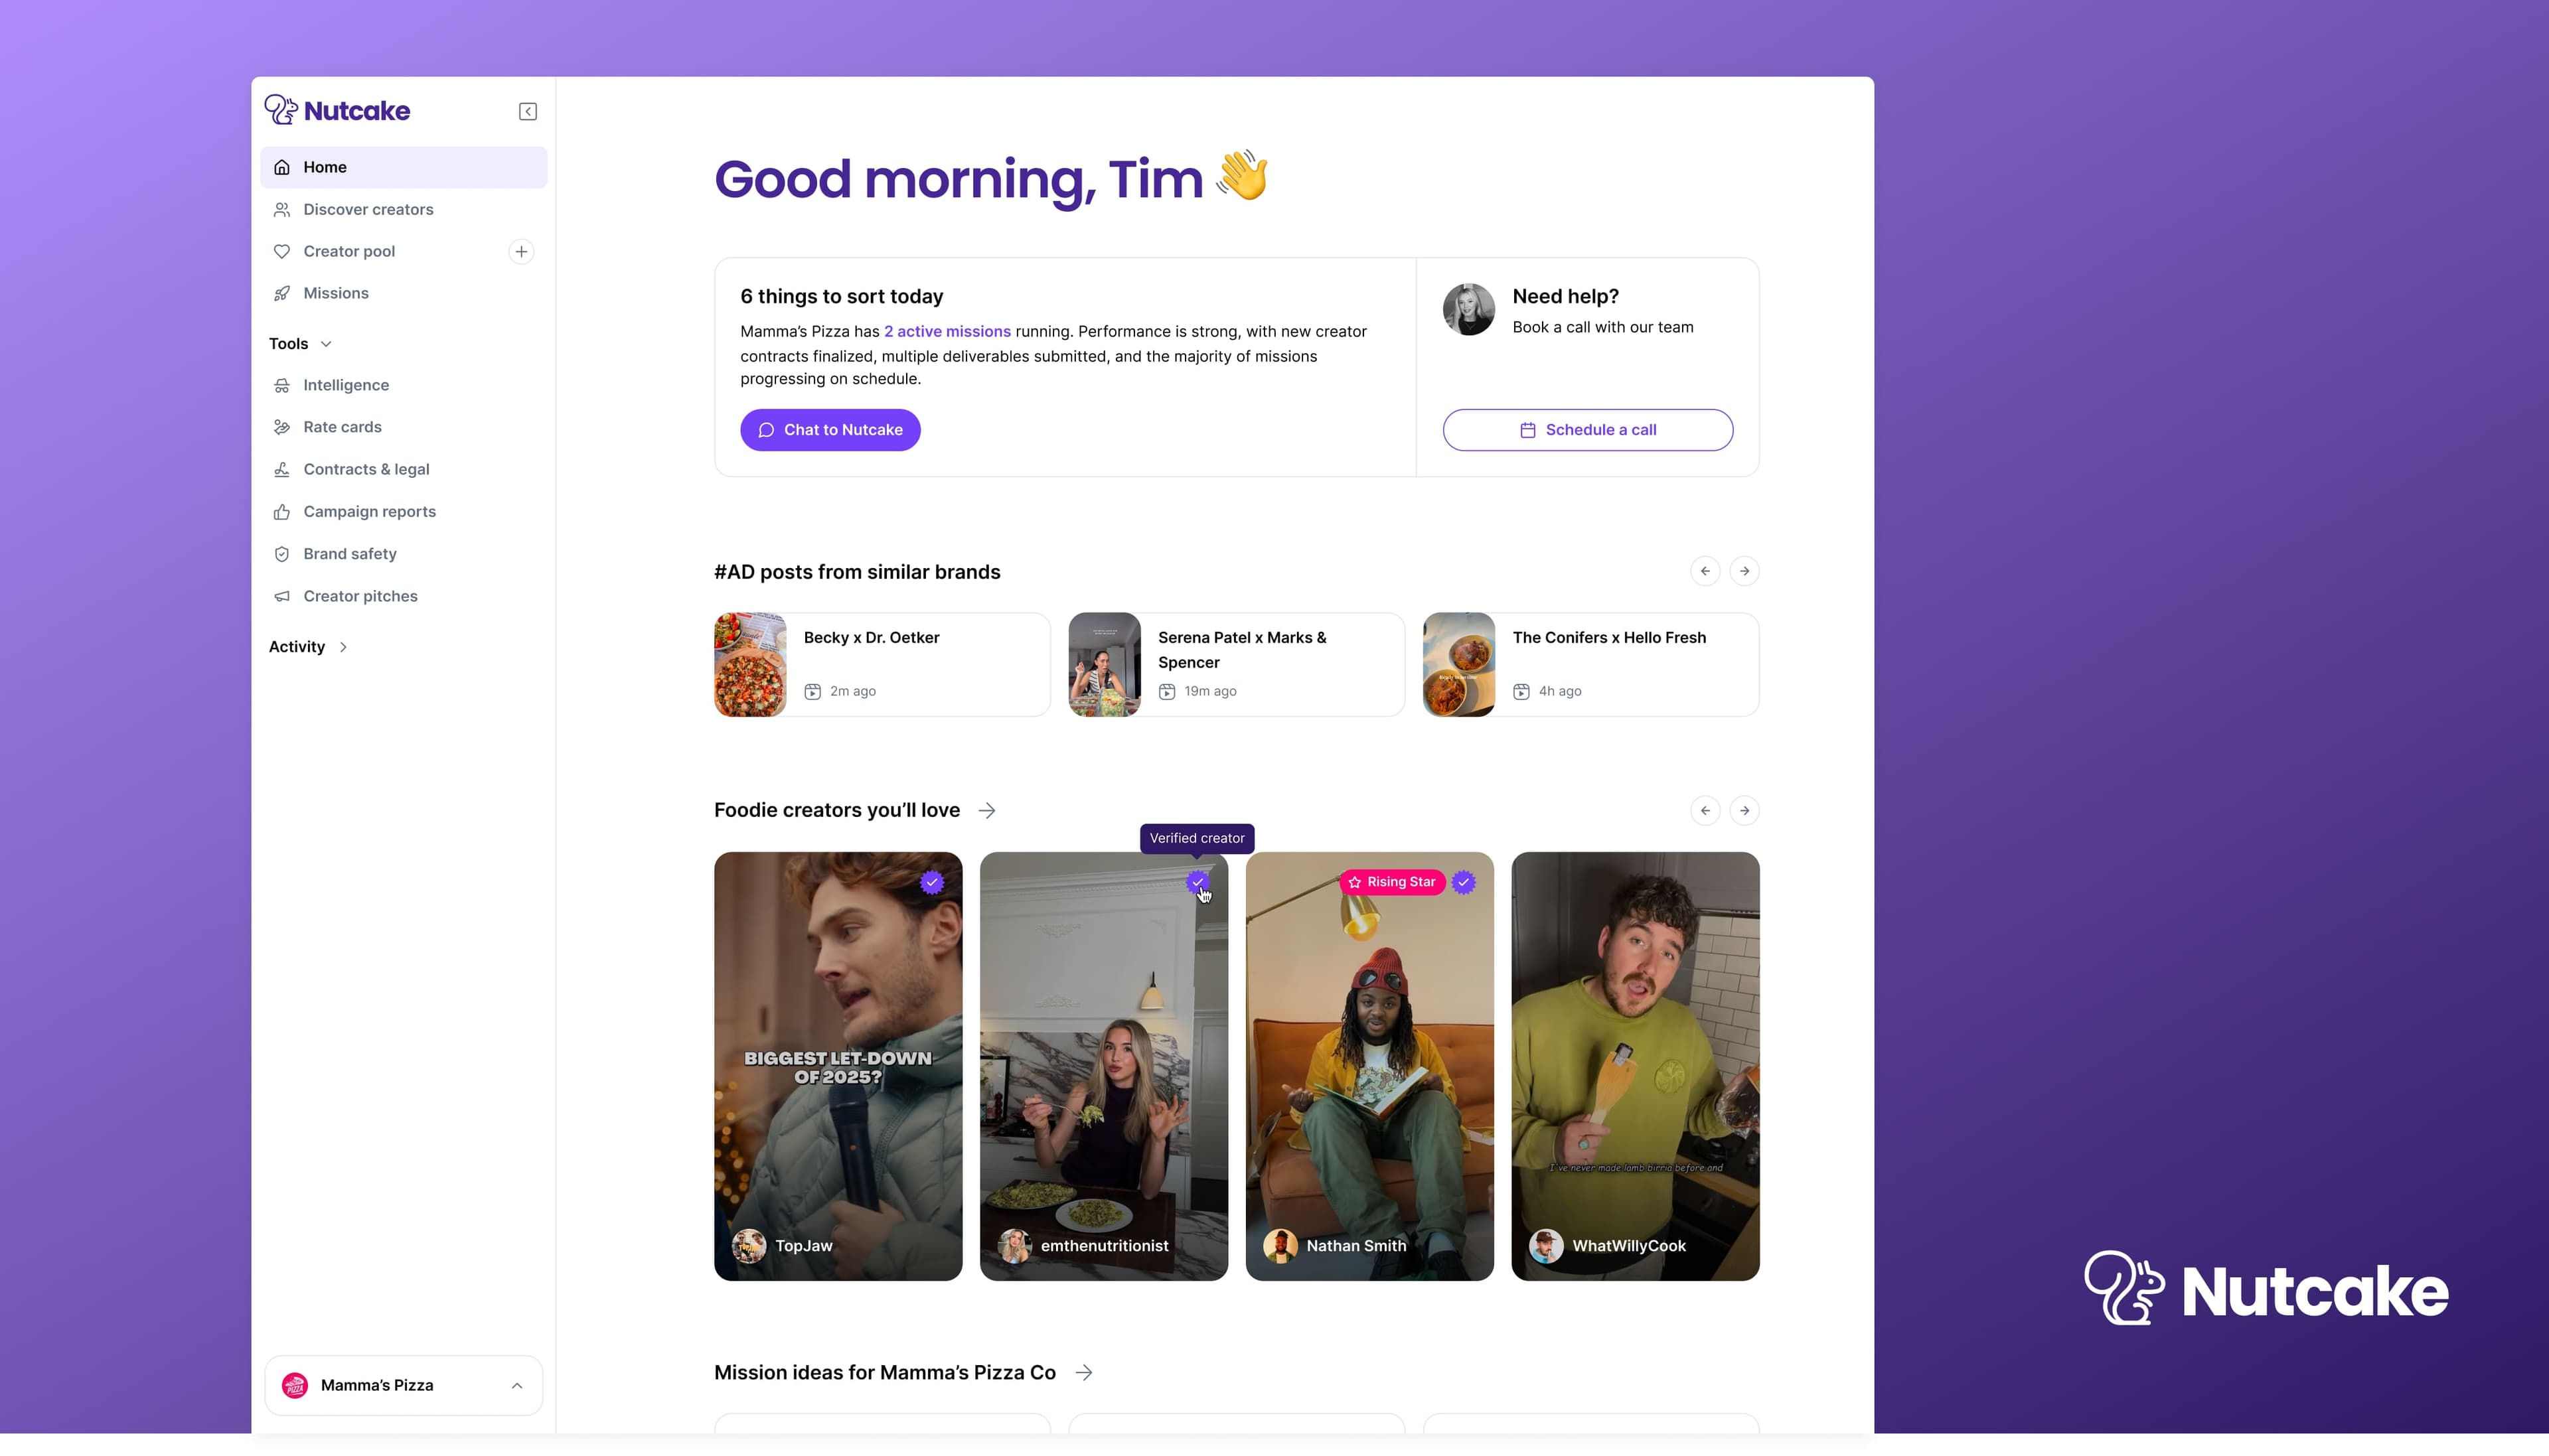Viewport: 2549px width, 1456px height.
Task: Open Creator pool
Action: (349, 251)
